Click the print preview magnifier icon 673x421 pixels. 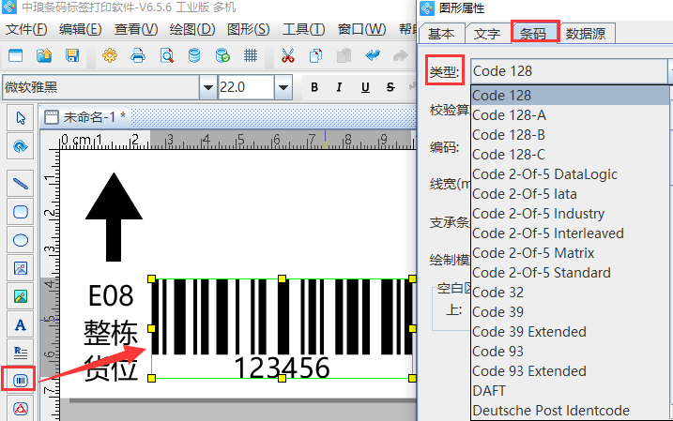(x=166, y=55)
